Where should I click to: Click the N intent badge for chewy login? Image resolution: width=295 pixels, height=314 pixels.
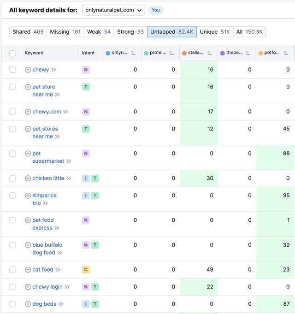click(86, 287)
